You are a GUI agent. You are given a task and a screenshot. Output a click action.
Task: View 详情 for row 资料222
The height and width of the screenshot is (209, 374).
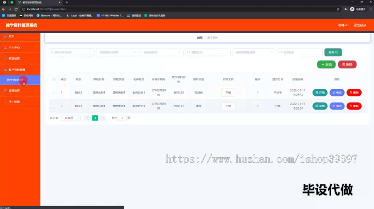320,93
